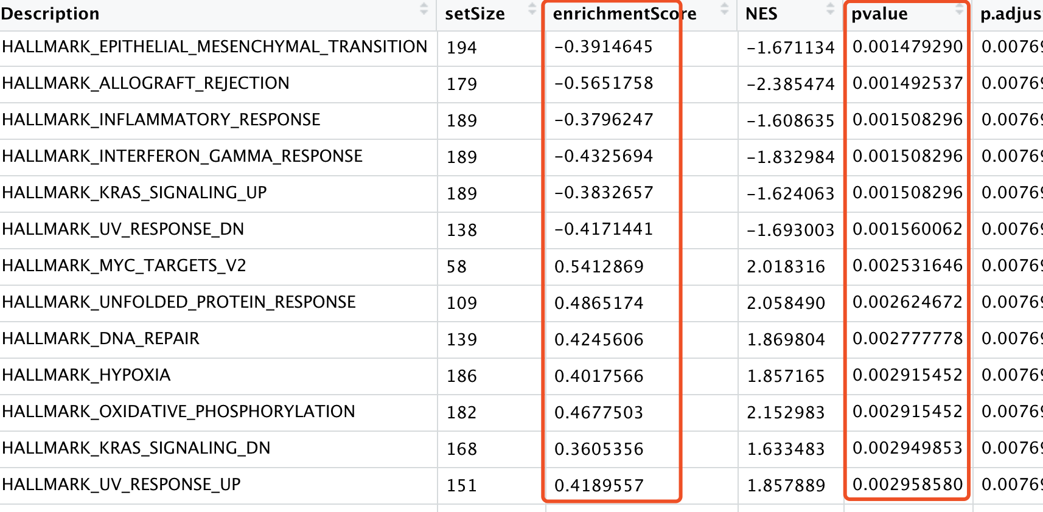Sort by the setSize column arrows

tap(532, 9)
